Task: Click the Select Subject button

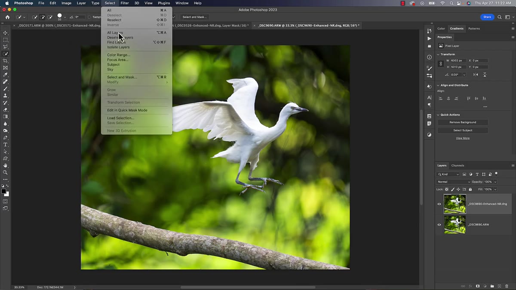Action: [x=463, y=130]
